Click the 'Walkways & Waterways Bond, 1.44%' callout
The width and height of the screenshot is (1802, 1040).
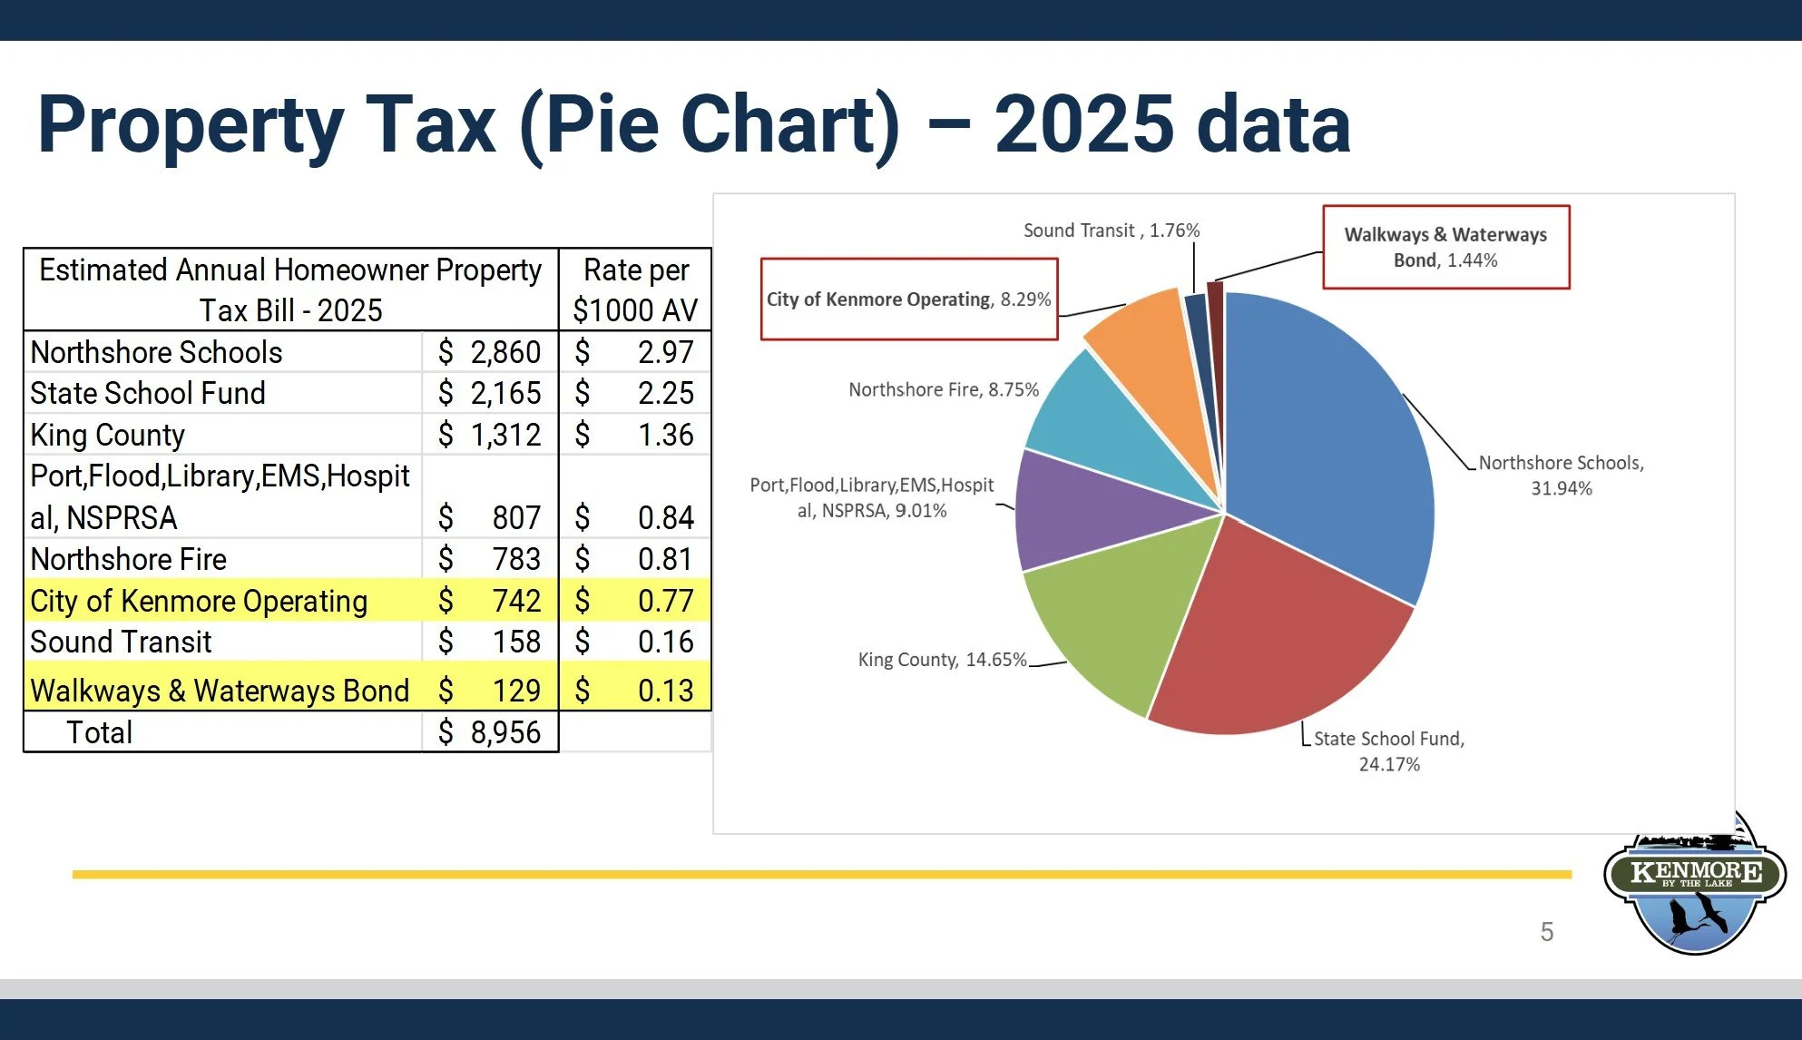tap(1446, 247)
